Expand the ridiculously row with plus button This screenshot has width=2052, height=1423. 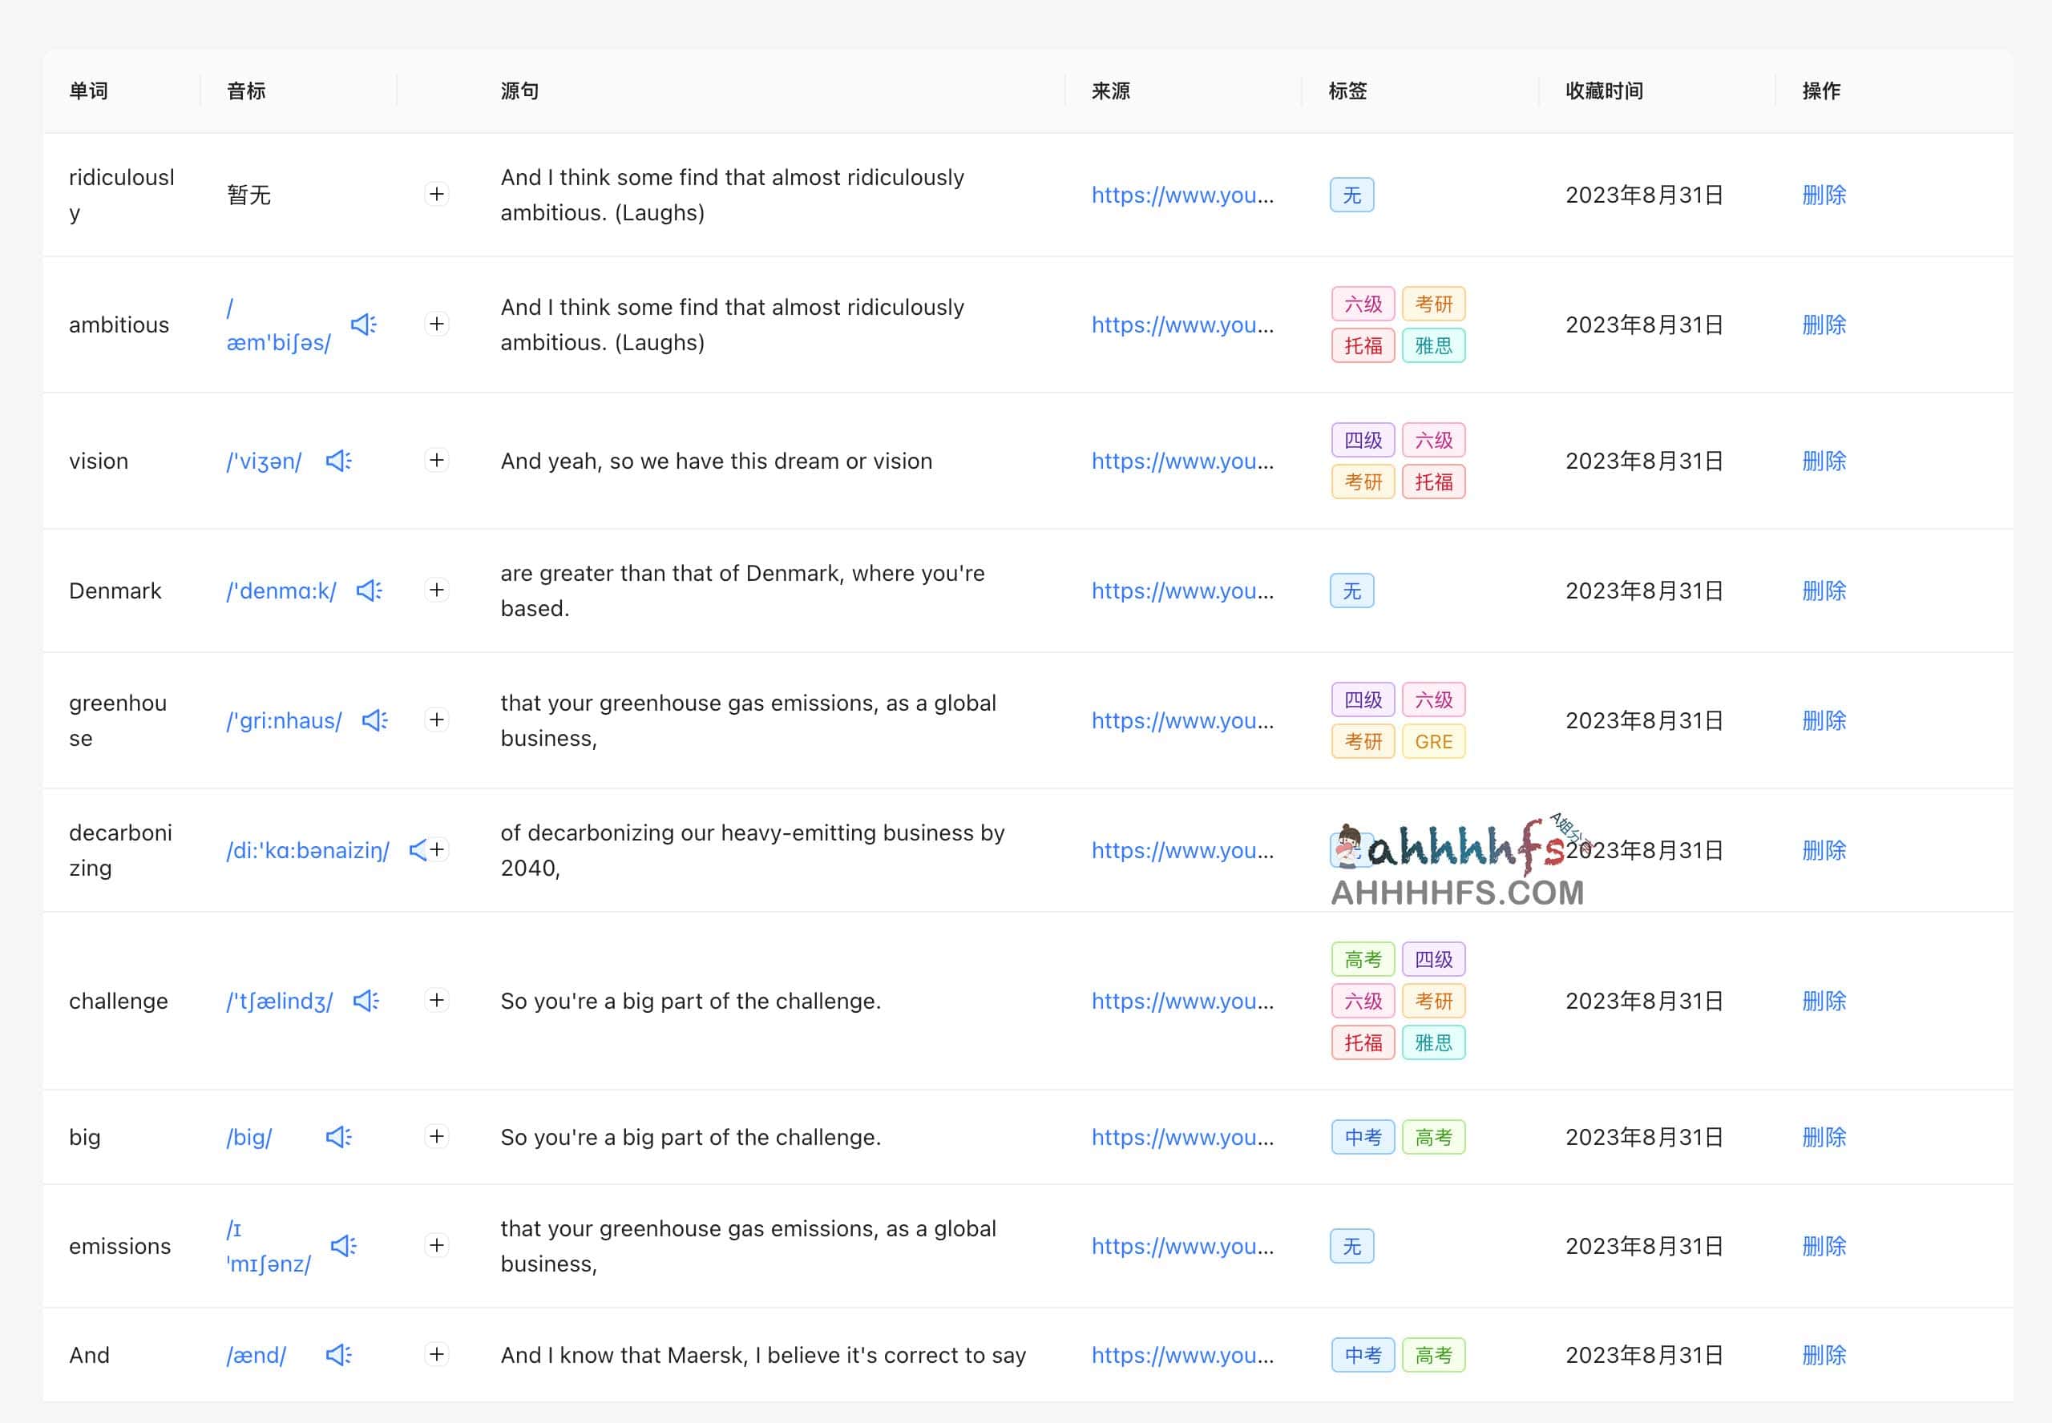(x=437, y=195)
